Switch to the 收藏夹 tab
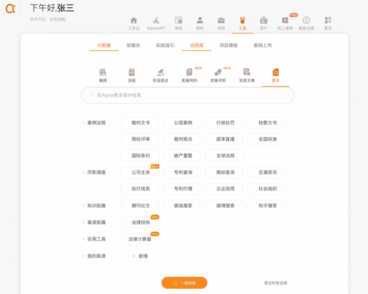This screenshot has height=294, width=368. (x=133, y=46)
